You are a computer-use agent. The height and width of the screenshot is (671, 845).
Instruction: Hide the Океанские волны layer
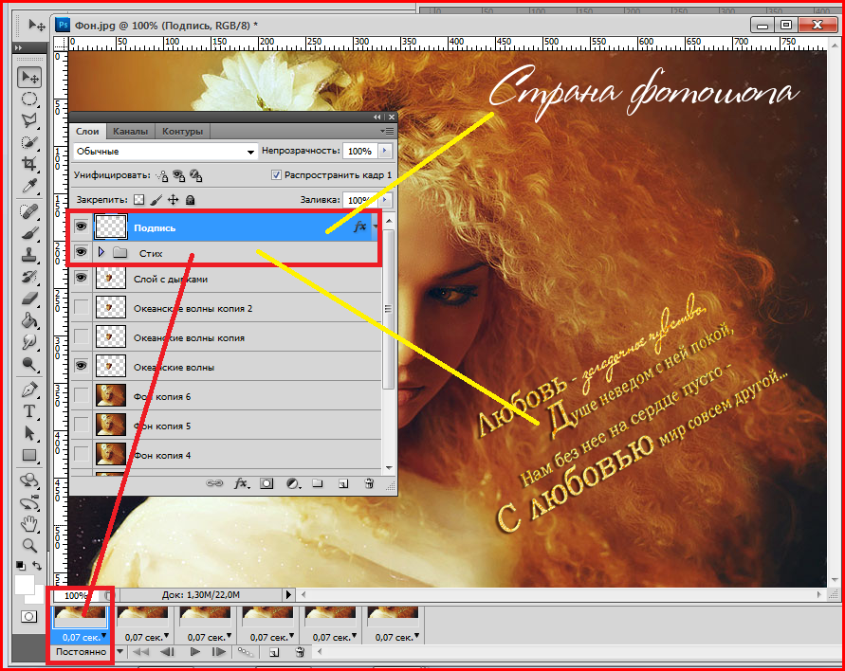(81, 366)
